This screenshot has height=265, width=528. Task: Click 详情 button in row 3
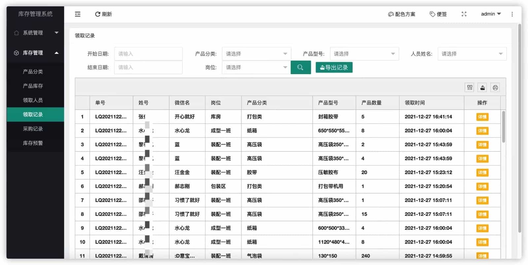point(482,145)
